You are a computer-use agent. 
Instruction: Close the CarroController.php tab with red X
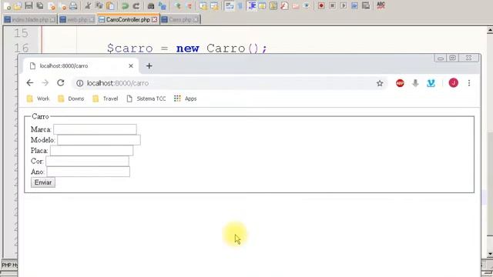154,19
